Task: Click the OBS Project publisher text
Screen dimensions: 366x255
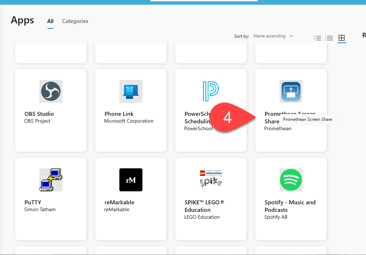Action: (38, 121)
